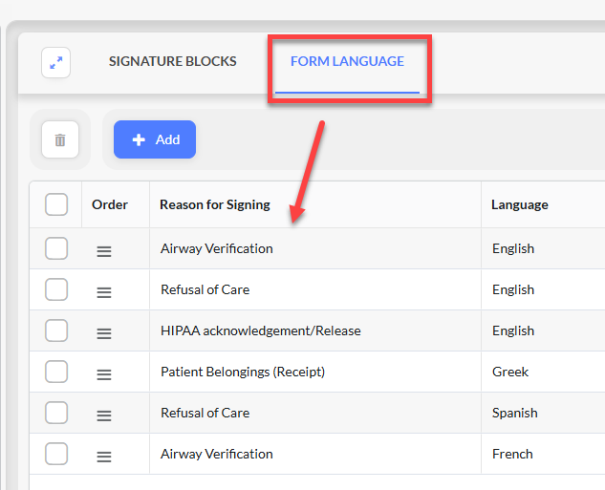Switch to the Signature Blocks tab
Screen dimensions: 605x490
(x=172, y=61)
